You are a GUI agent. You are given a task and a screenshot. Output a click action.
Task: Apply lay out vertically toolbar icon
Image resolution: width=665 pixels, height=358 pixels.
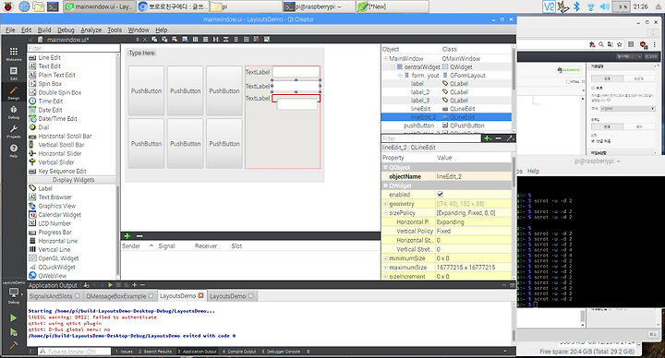[x=205, y=40]
